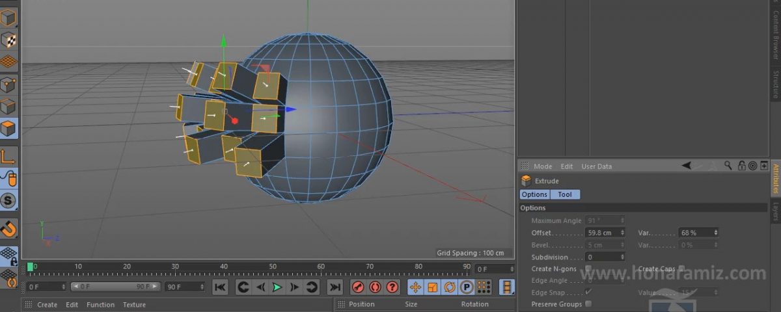Click the timeline preview range bar

(x=116, y=287)
